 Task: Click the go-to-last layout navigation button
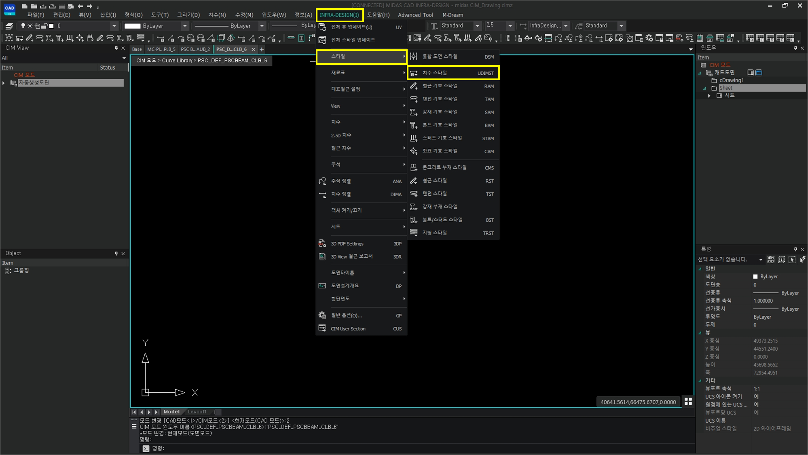coord(157,412)
